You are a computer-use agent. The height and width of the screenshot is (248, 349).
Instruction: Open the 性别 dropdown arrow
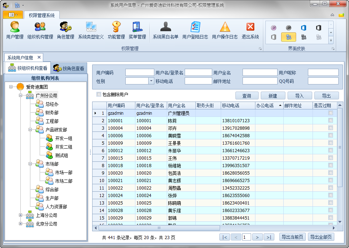click(151, 81)
